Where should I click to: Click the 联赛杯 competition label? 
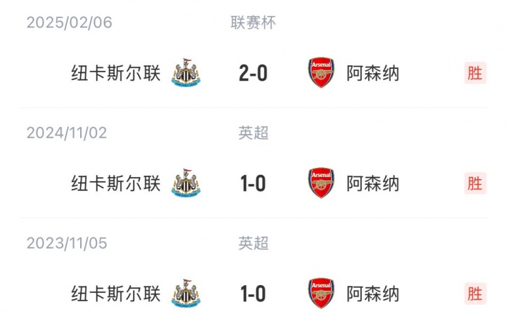[x=253, y=22]
